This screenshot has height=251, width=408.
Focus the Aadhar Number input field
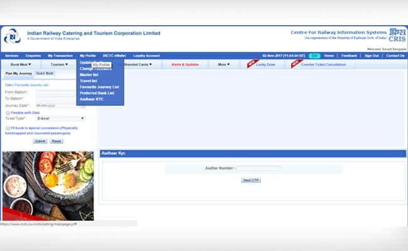(x=259, y=168)
